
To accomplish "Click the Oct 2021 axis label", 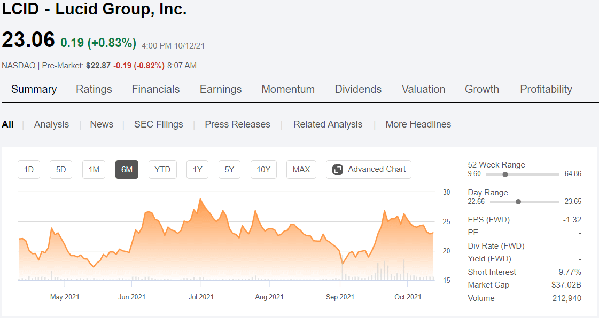I will pyautogui.click(x=408, y=297).
